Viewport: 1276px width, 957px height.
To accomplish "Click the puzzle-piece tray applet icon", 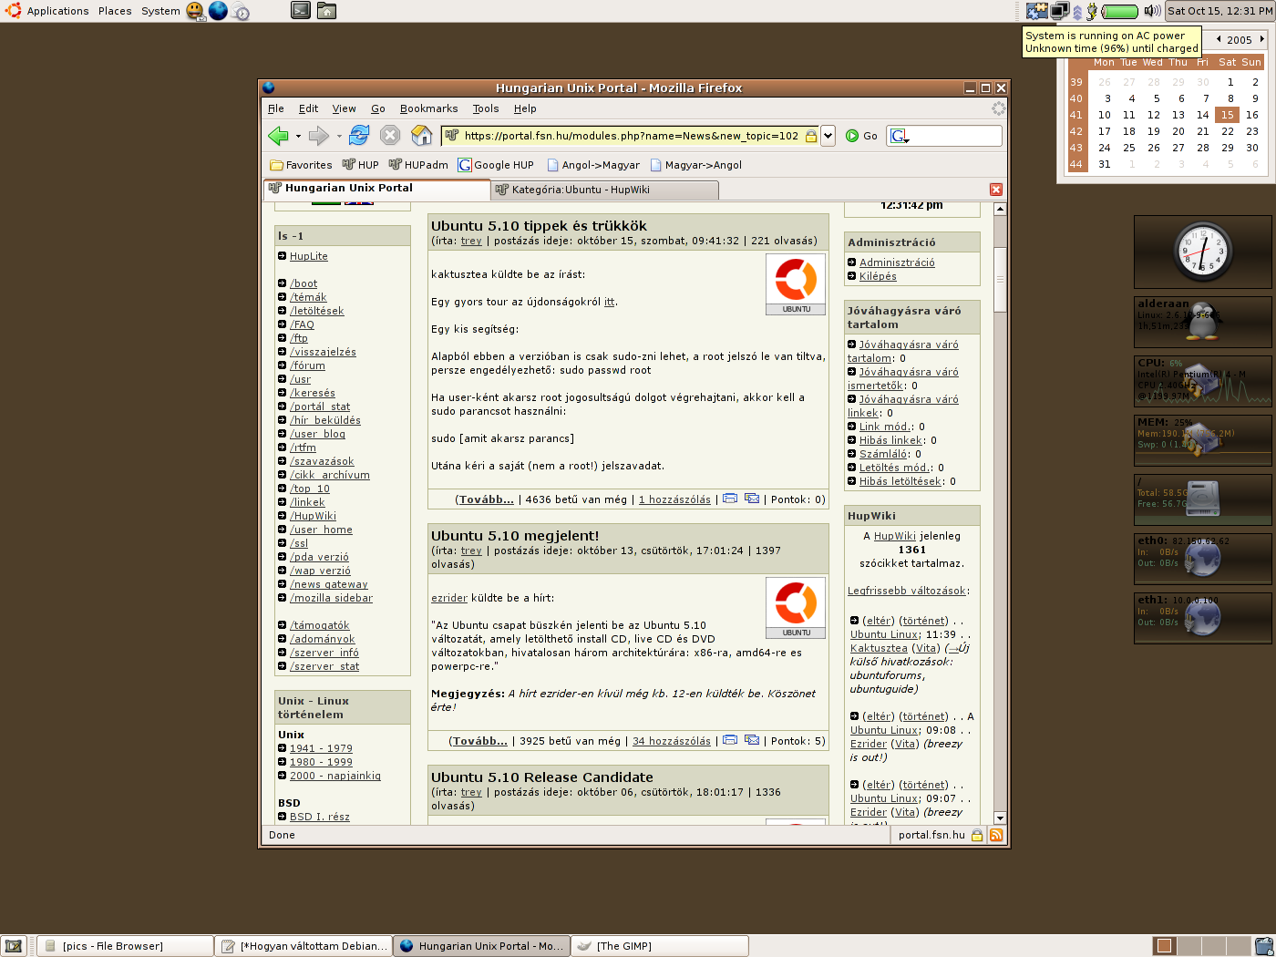I will pos(1037,11).
